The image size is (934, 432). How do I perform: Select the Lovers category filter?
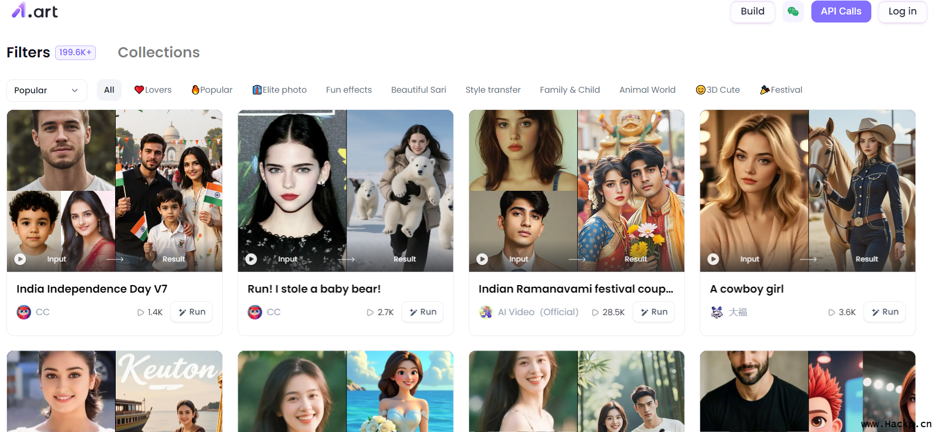pos(153,90)
